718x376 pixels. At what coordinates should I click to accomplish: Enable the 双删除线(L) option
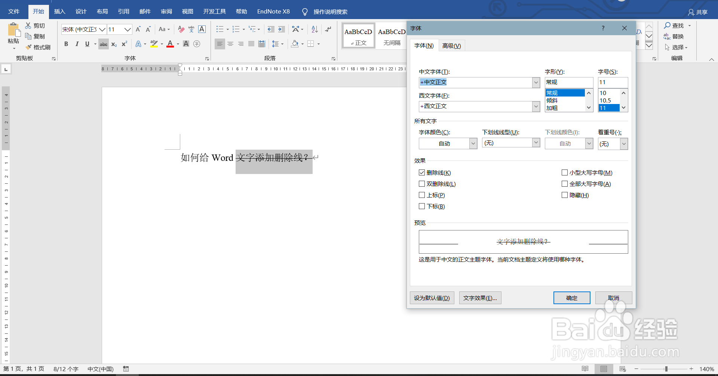tap(422, 184)
